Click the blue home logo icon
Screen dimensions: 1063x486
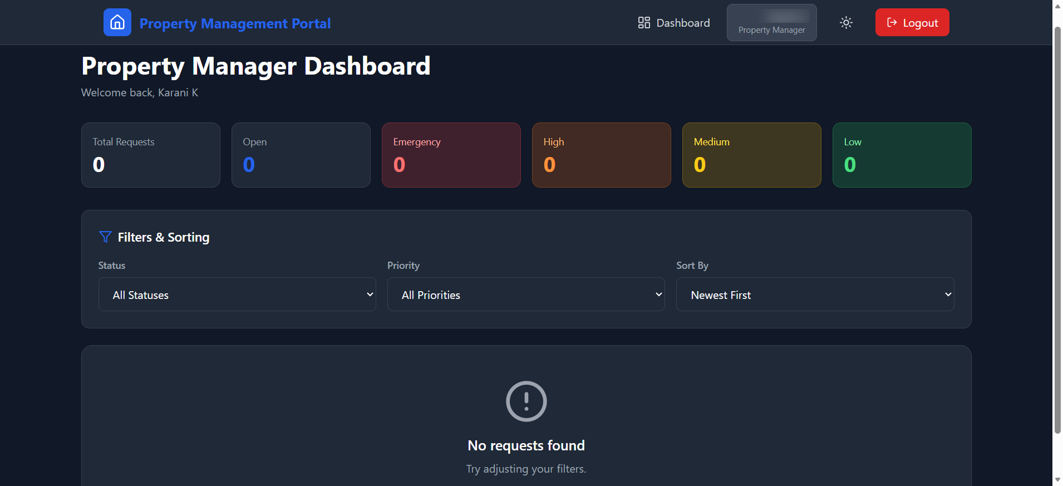[117, 22]
